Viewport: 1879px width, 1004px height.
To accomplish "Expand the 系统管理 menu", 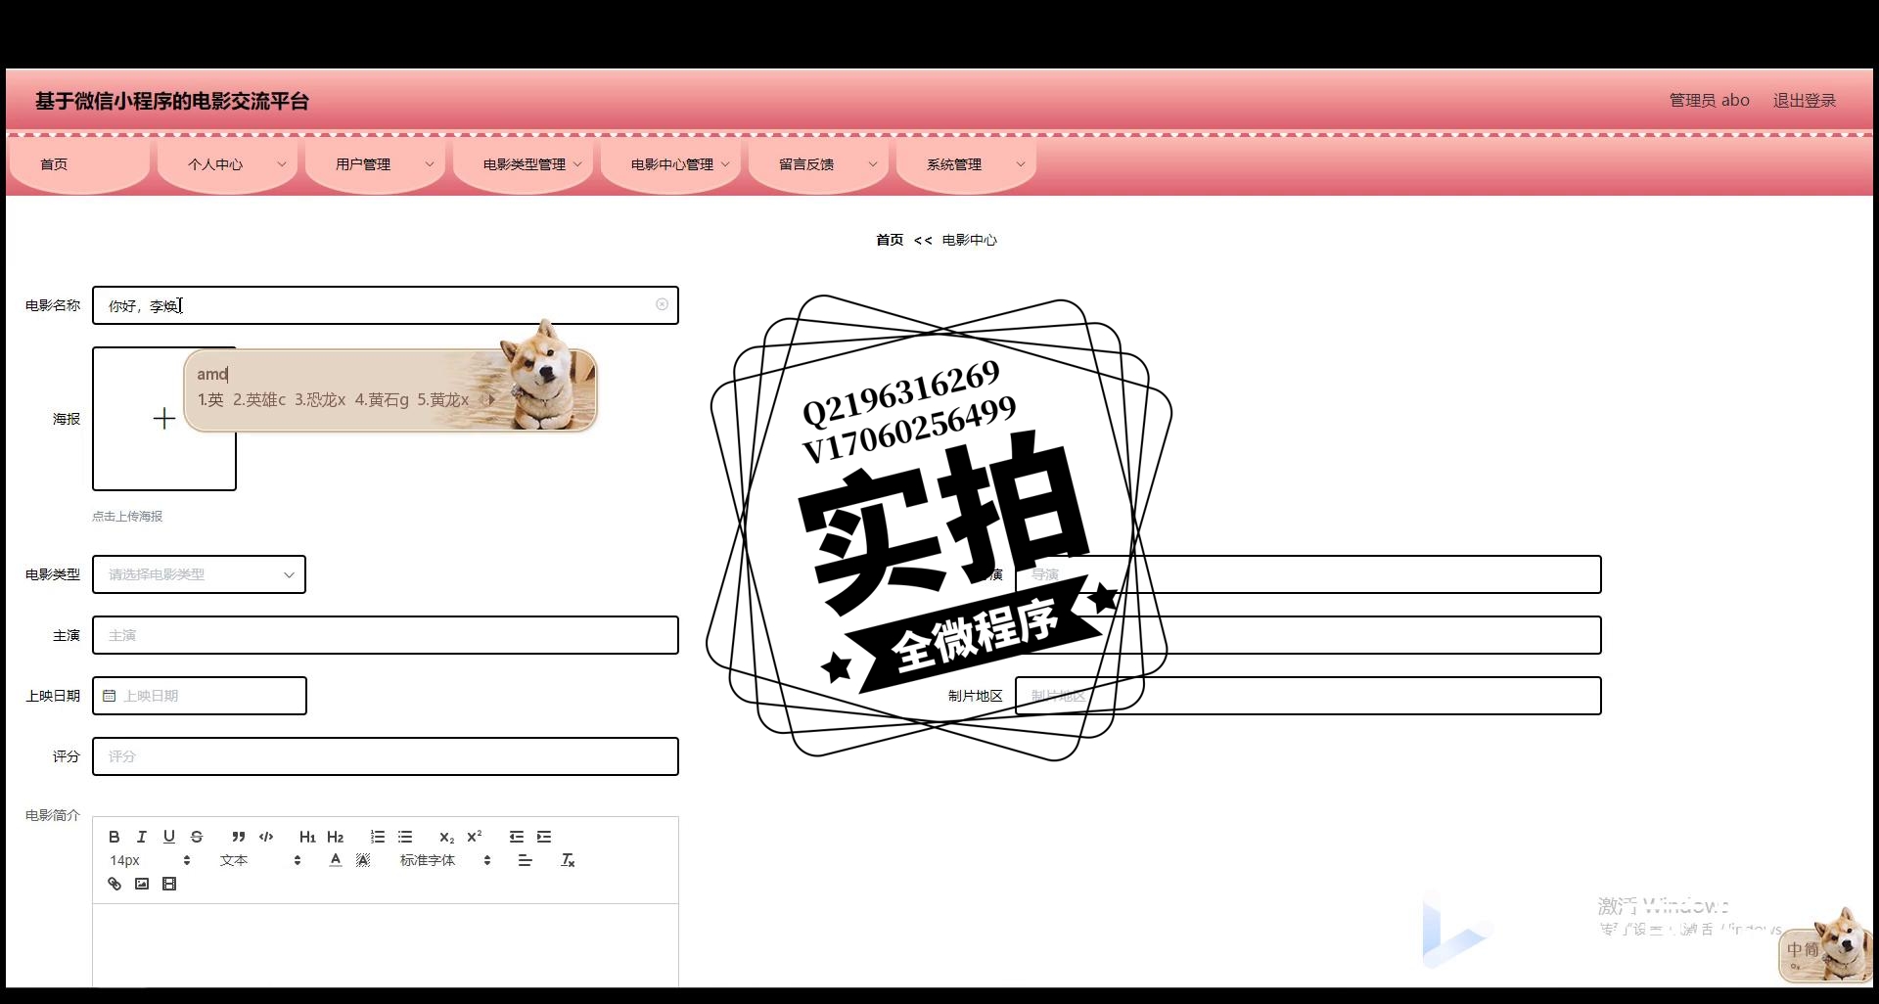I will pos(968,164).
